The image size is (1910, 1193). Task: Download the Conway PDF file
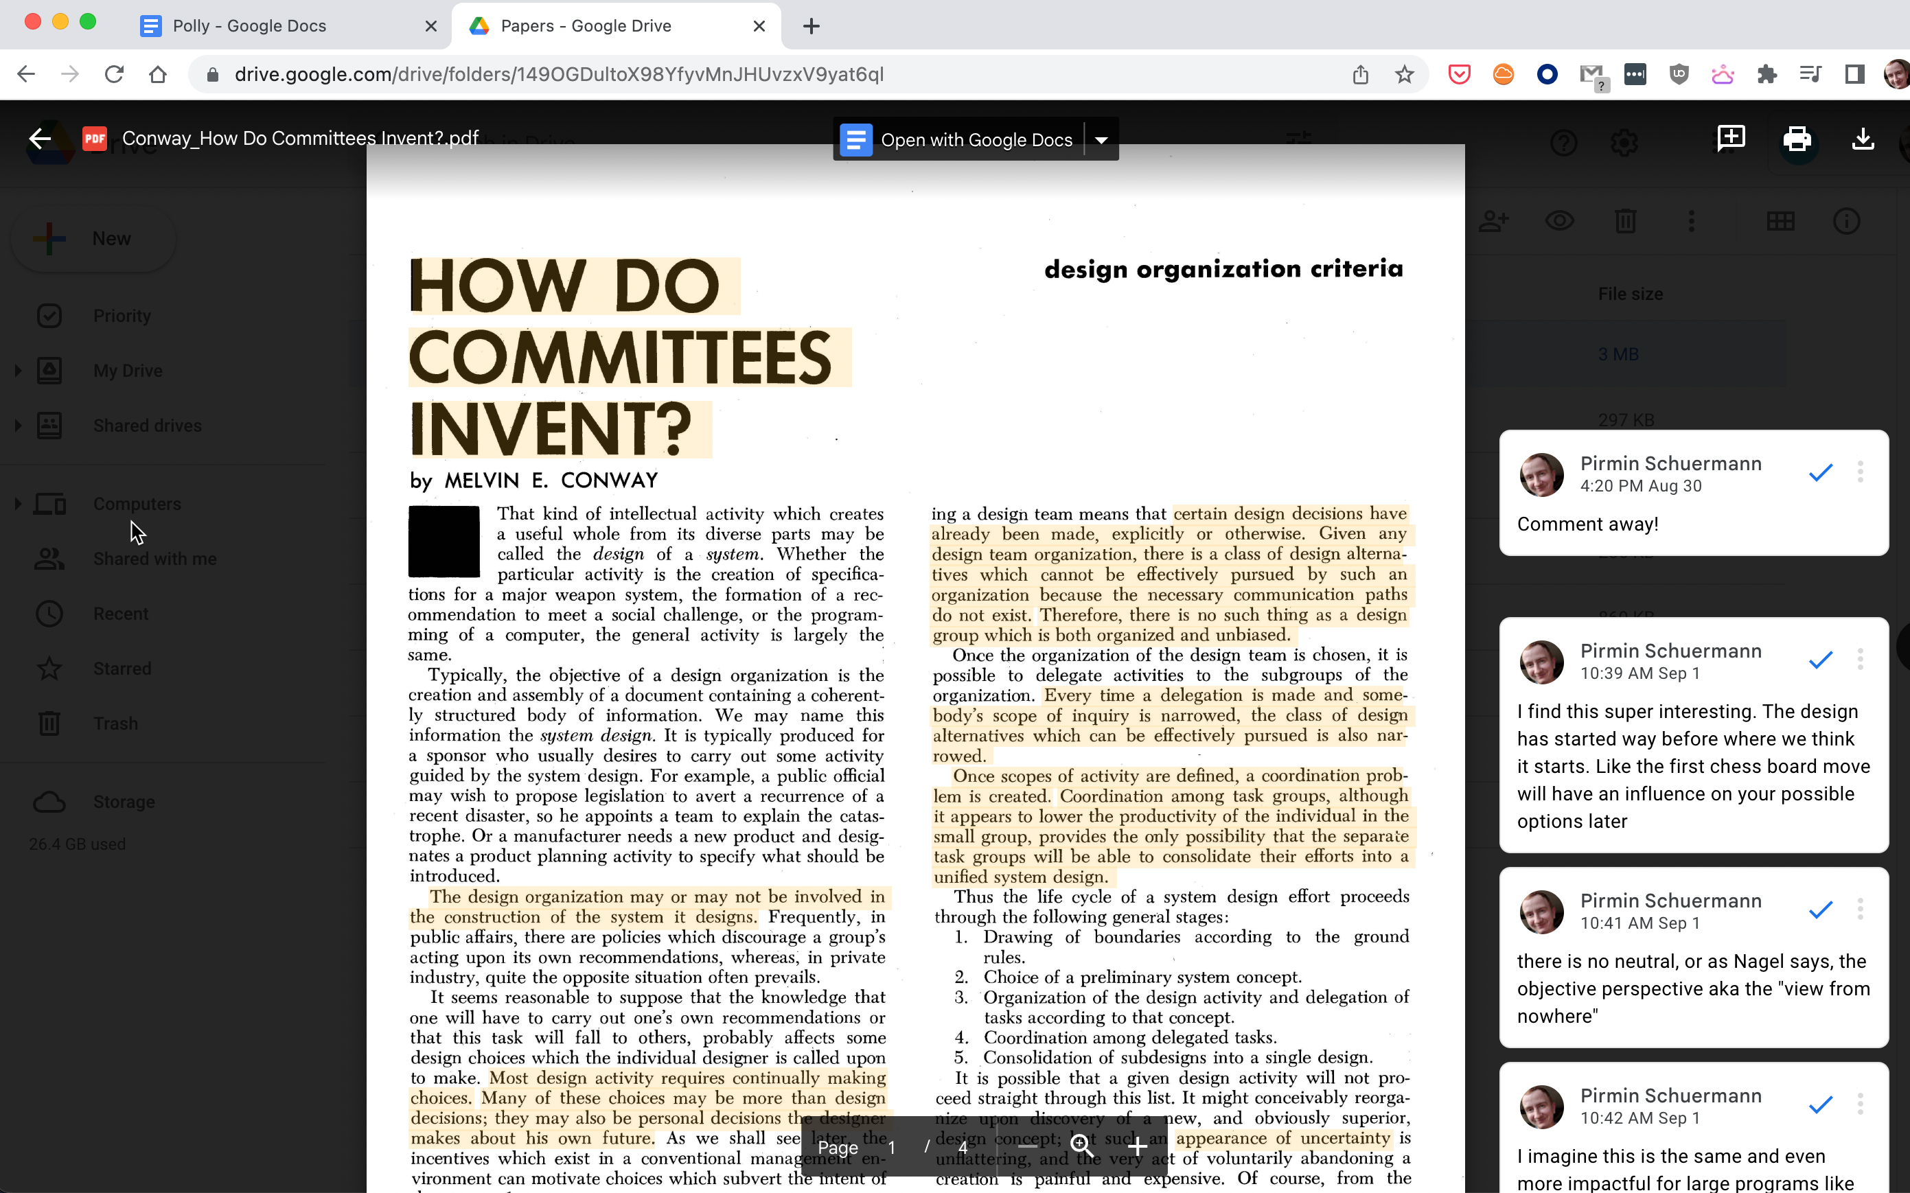1863,139
